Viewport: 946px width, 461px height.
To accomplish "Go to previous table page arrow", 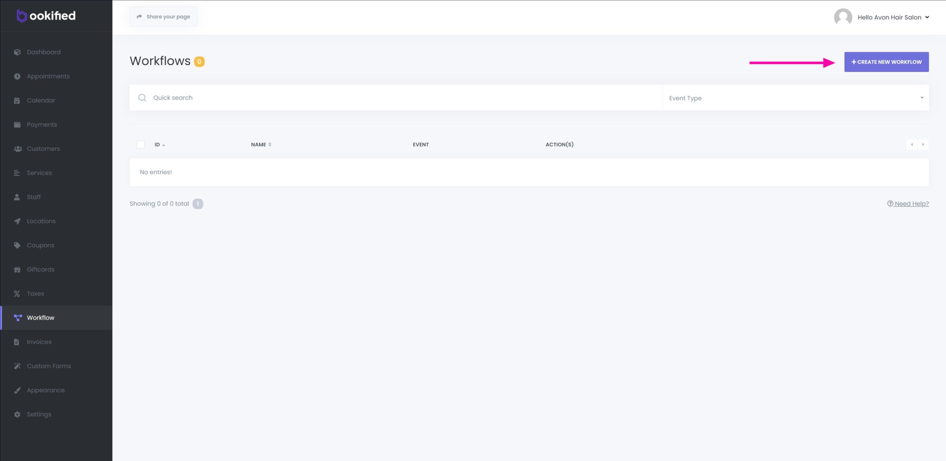I will click(x=912, y=144).
